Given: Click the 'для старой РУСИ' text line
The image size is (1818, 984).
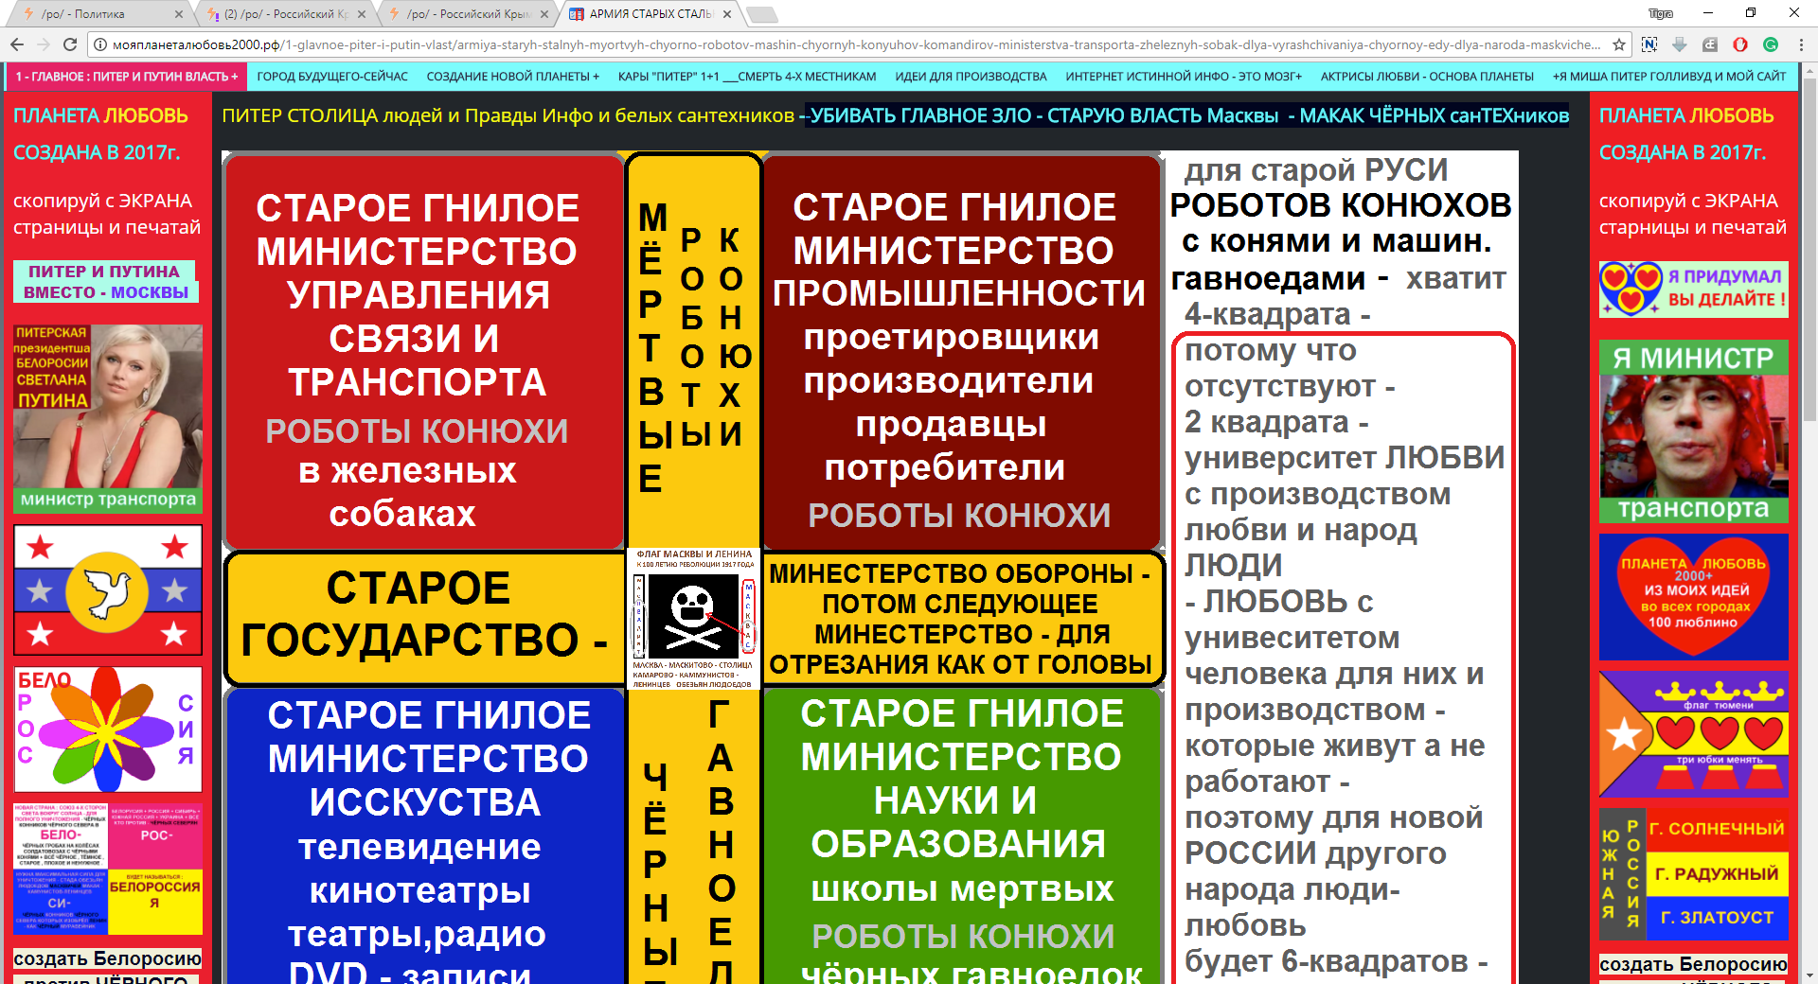Looking at the screenshot, I should (1316, 169).
